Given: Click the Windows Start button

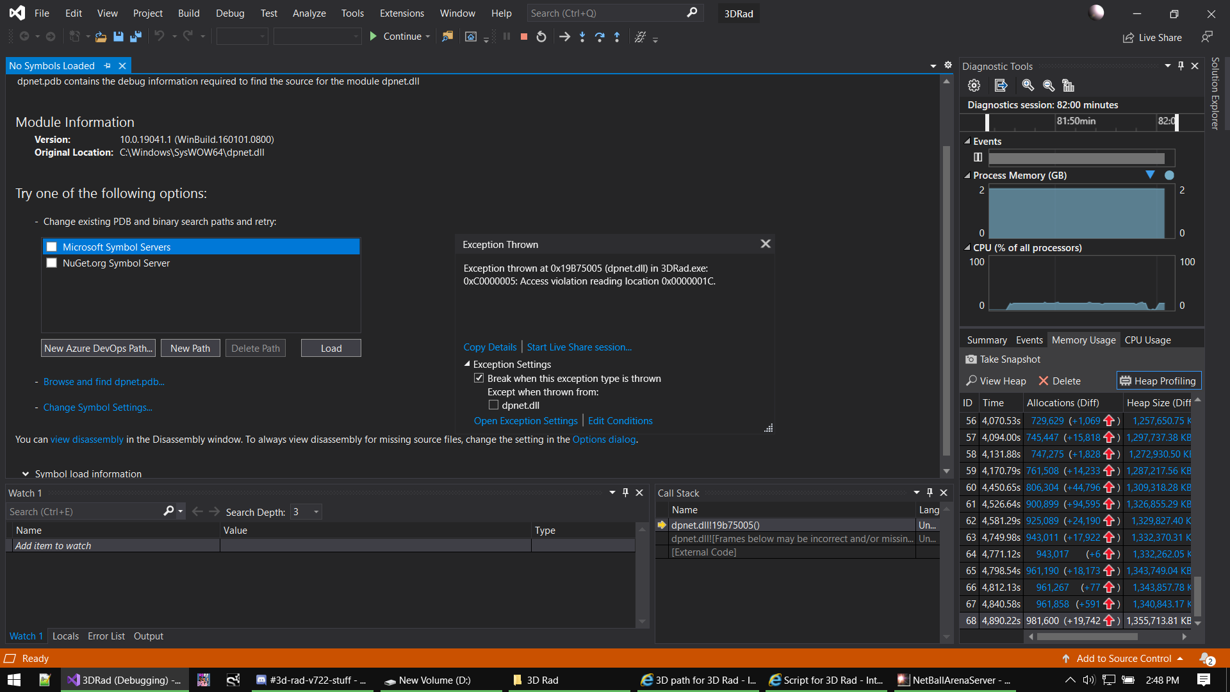Looking at the screenshot, I should point(13,680).
